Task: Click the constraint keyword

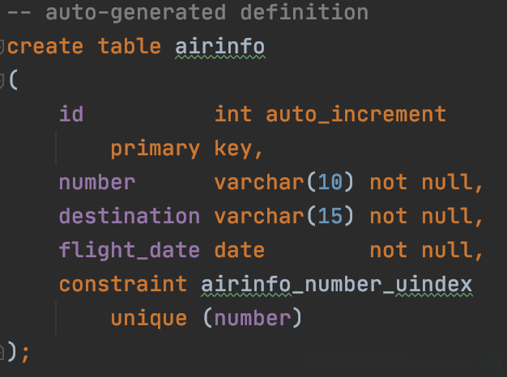Action: tap(122, 285)
